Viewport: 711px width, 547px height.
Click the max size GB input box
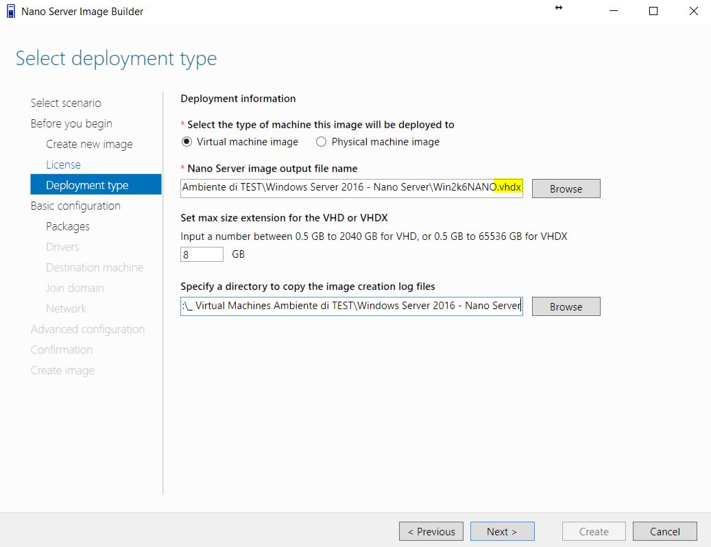coord(202,254)
